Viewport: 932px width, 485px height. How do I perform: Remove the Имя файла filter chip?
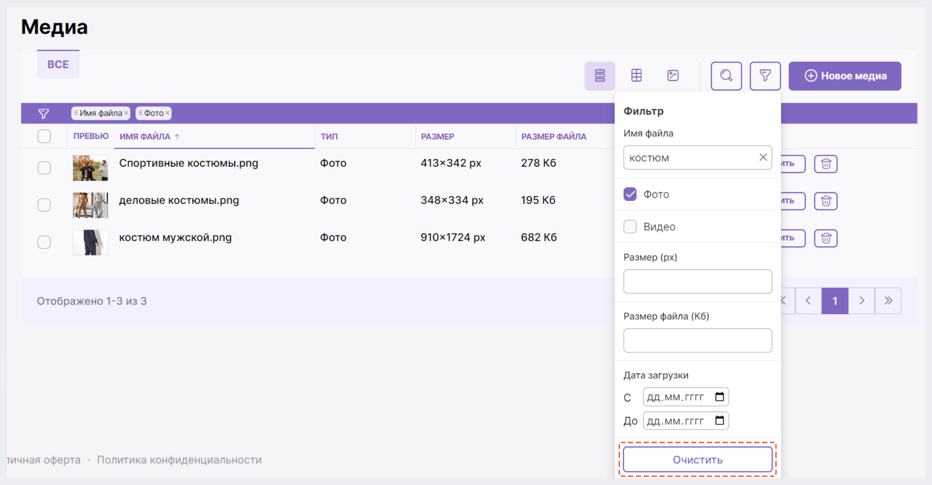[x=127, y=113]
